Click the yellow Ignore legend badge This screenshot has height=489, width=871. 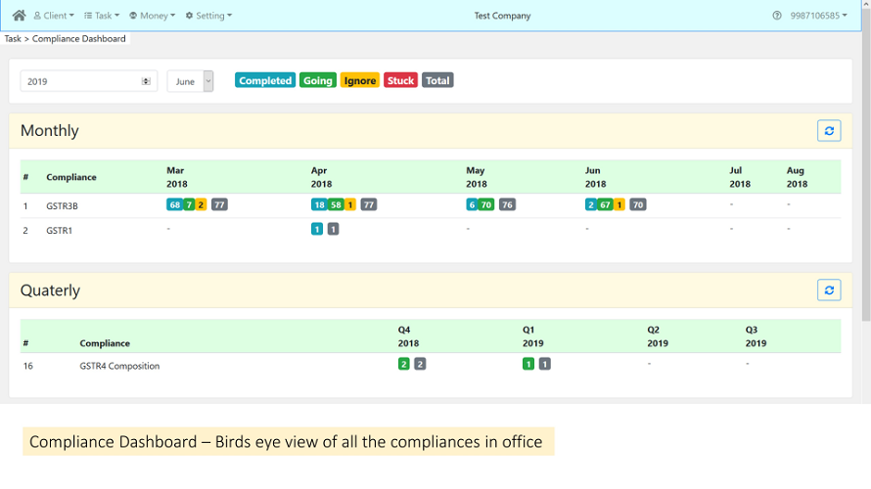[360, 80]
